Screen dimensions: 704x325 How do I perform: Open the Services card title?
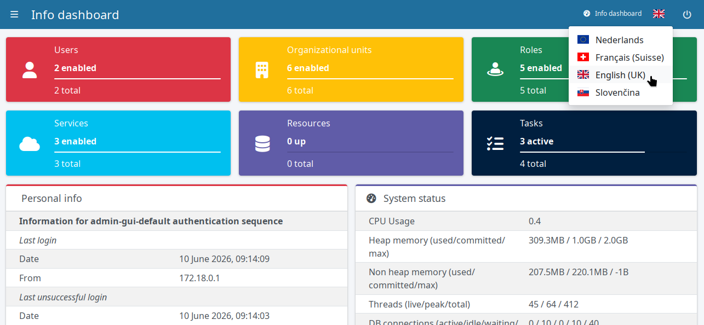[71, 123]
